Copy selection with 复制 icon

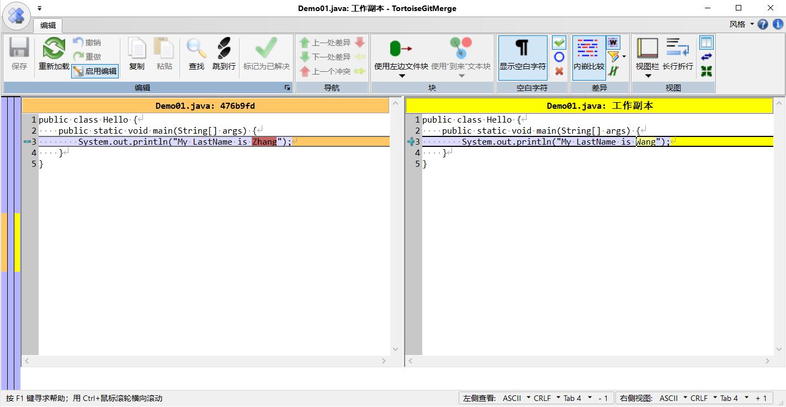[x=136, y=49]
